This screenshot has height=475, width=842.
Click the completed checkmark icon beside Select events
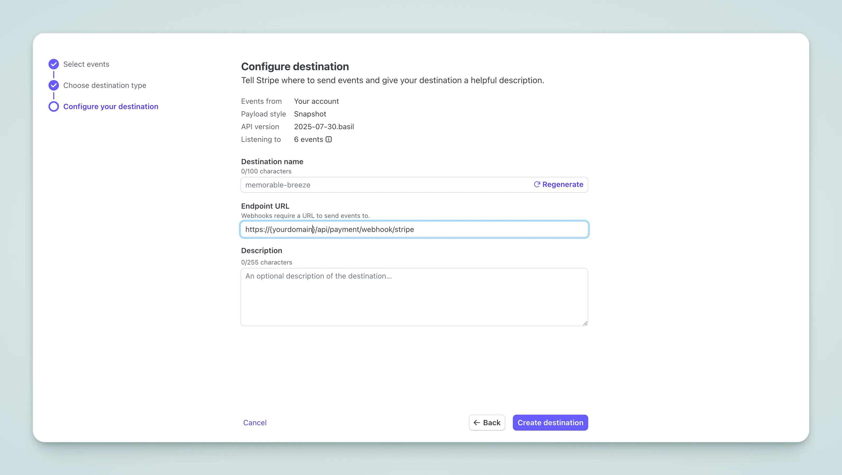(53, 64)
